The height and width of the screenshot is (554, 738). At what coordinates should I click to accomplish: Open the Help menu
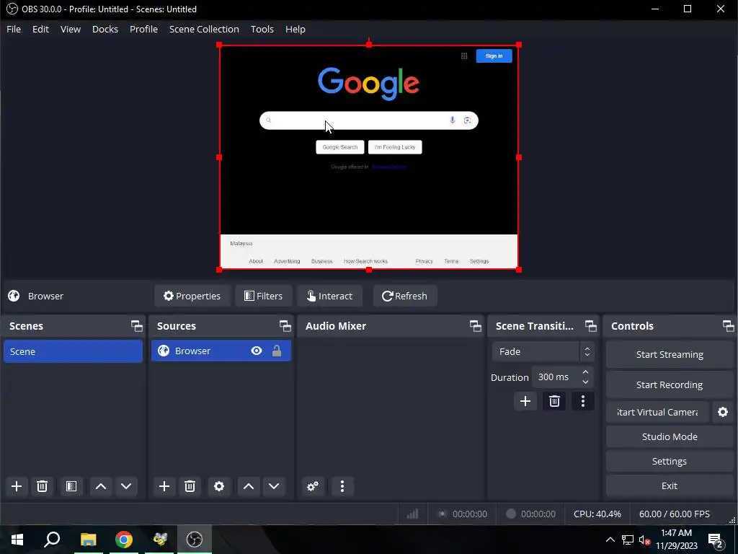295,29
